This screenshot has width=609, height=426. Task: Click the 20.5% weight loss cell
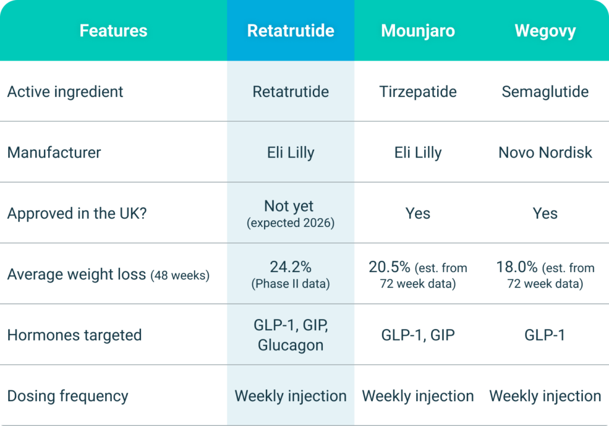point(418,275)
